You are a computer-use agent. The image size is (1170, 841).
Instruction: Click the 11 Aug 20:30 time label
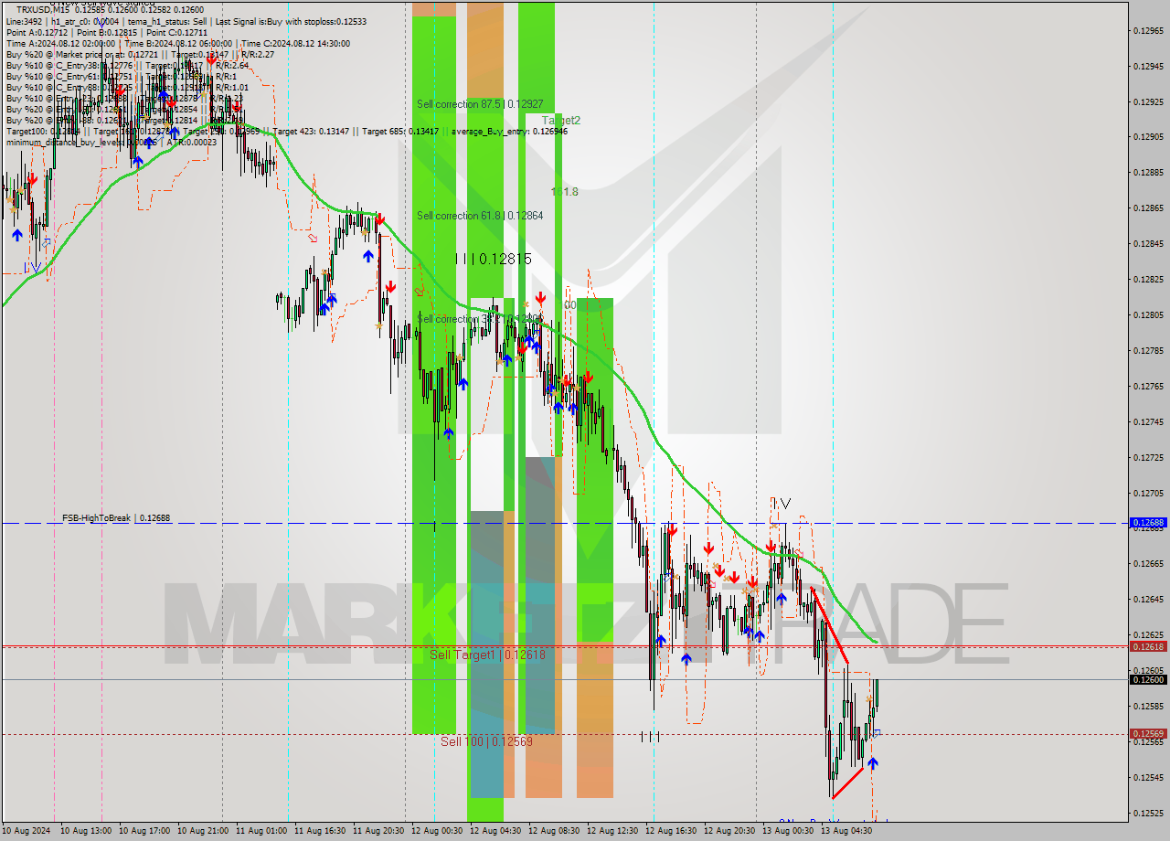pos(378,831)
